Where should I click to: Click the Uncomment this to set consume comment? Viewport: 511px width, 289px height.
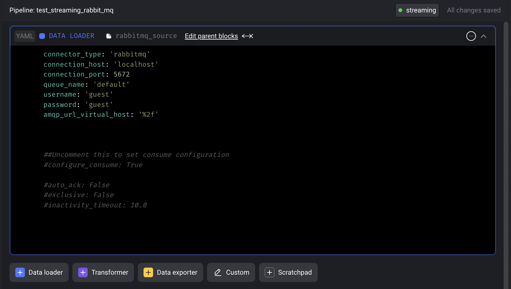(x=136, y=155)
